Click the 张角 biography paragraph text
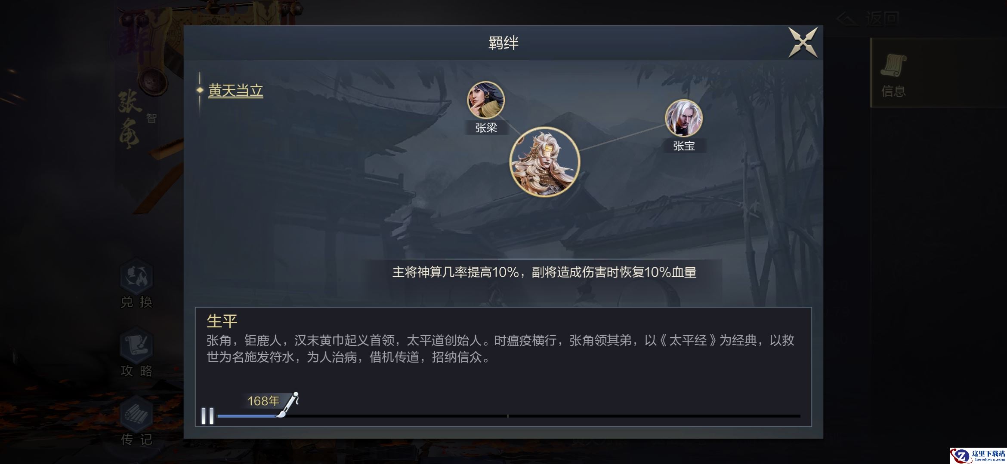The image size is (1007, 464). pyautogui.click(x=500, y=349)
